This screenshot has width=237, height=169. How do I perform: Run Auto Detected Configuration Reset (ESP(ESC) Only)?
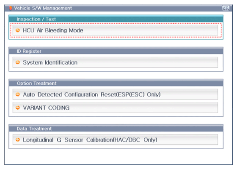(115, 94)
